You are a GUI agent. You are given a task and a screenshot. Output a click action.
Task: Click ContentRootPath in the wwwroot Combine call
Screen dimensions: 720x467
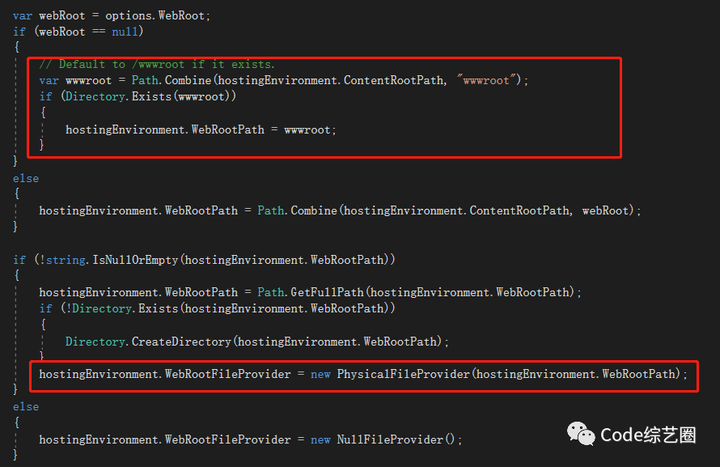pyautogui.click(x=394, y=80)
